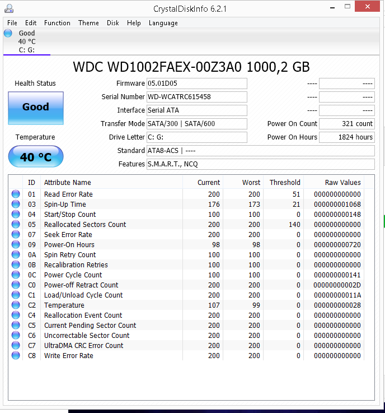Click the Firmware field 05.01D05

pos(197,83)
